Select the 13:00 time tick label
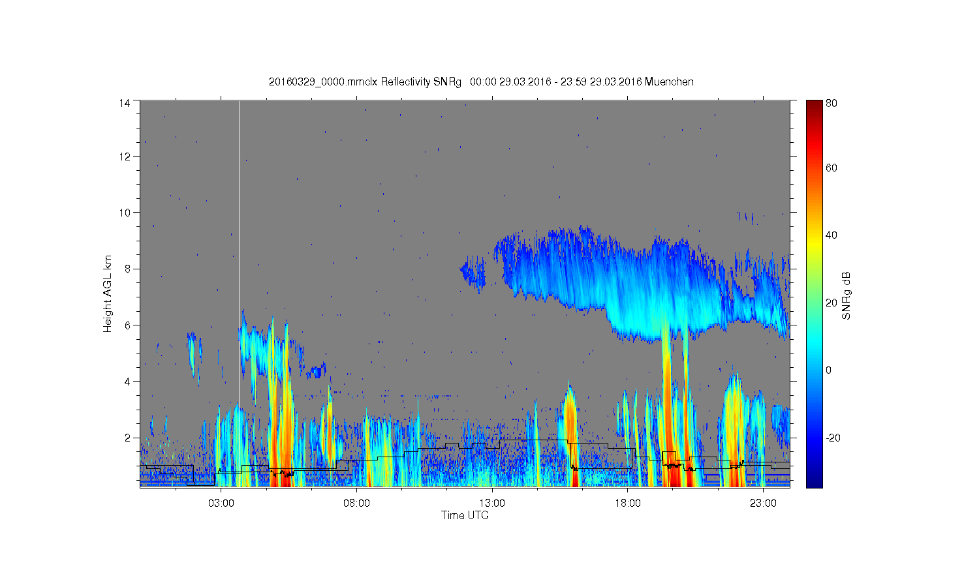 point(491,503)
